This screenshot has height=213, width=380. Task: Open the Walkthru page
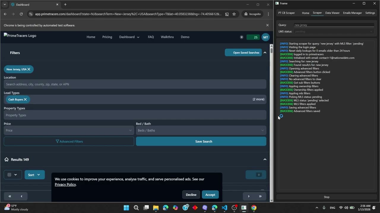167,37
